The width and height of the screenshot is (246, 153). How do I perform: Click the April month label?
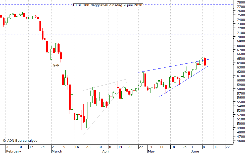coord(106,151)
